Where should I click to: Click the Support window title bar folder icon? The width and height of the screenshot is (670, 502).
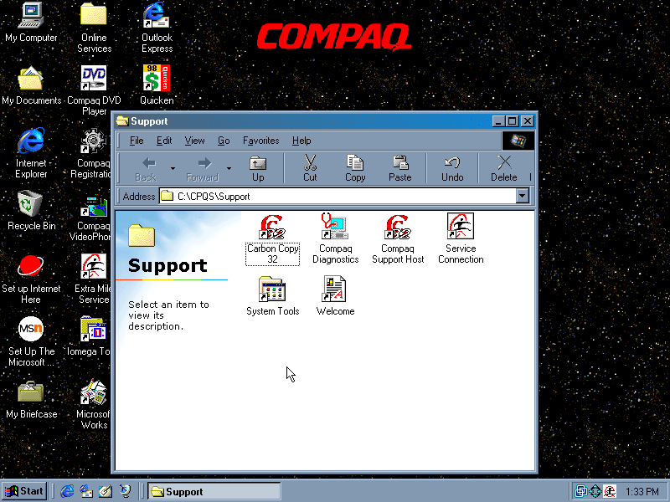[x=122, y=121]
